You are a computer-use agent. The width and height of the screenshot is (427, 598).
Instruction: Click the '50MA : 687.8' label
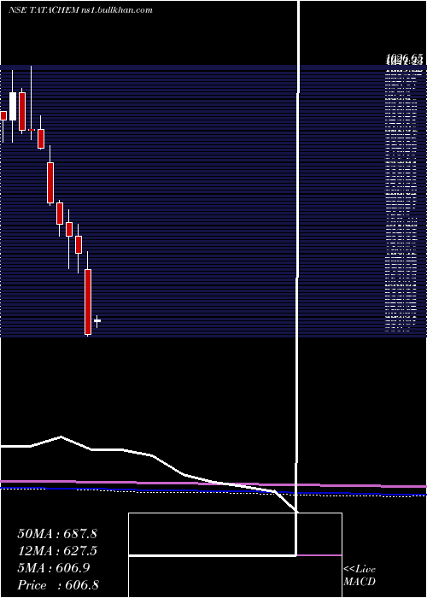pos(57,534)
